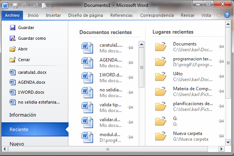The width and height of the screenshot is (234, 156).
Task: Pin 1WORD to the recent documents list
Action: pyautogui.click(x=130, y=78)
